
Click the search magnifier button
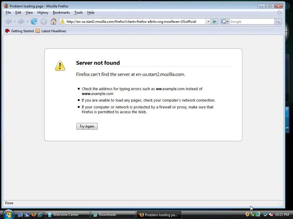(278, 22)
